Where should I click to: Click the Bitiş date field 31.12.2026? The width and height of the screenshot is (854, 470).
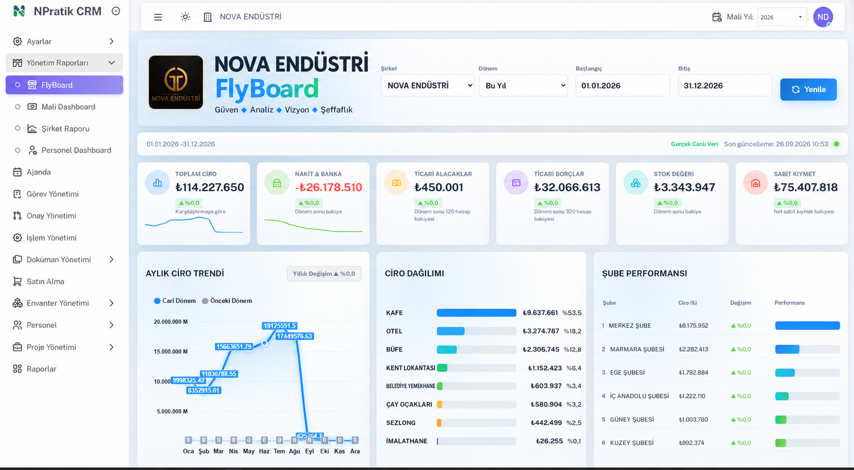(725, 85)
